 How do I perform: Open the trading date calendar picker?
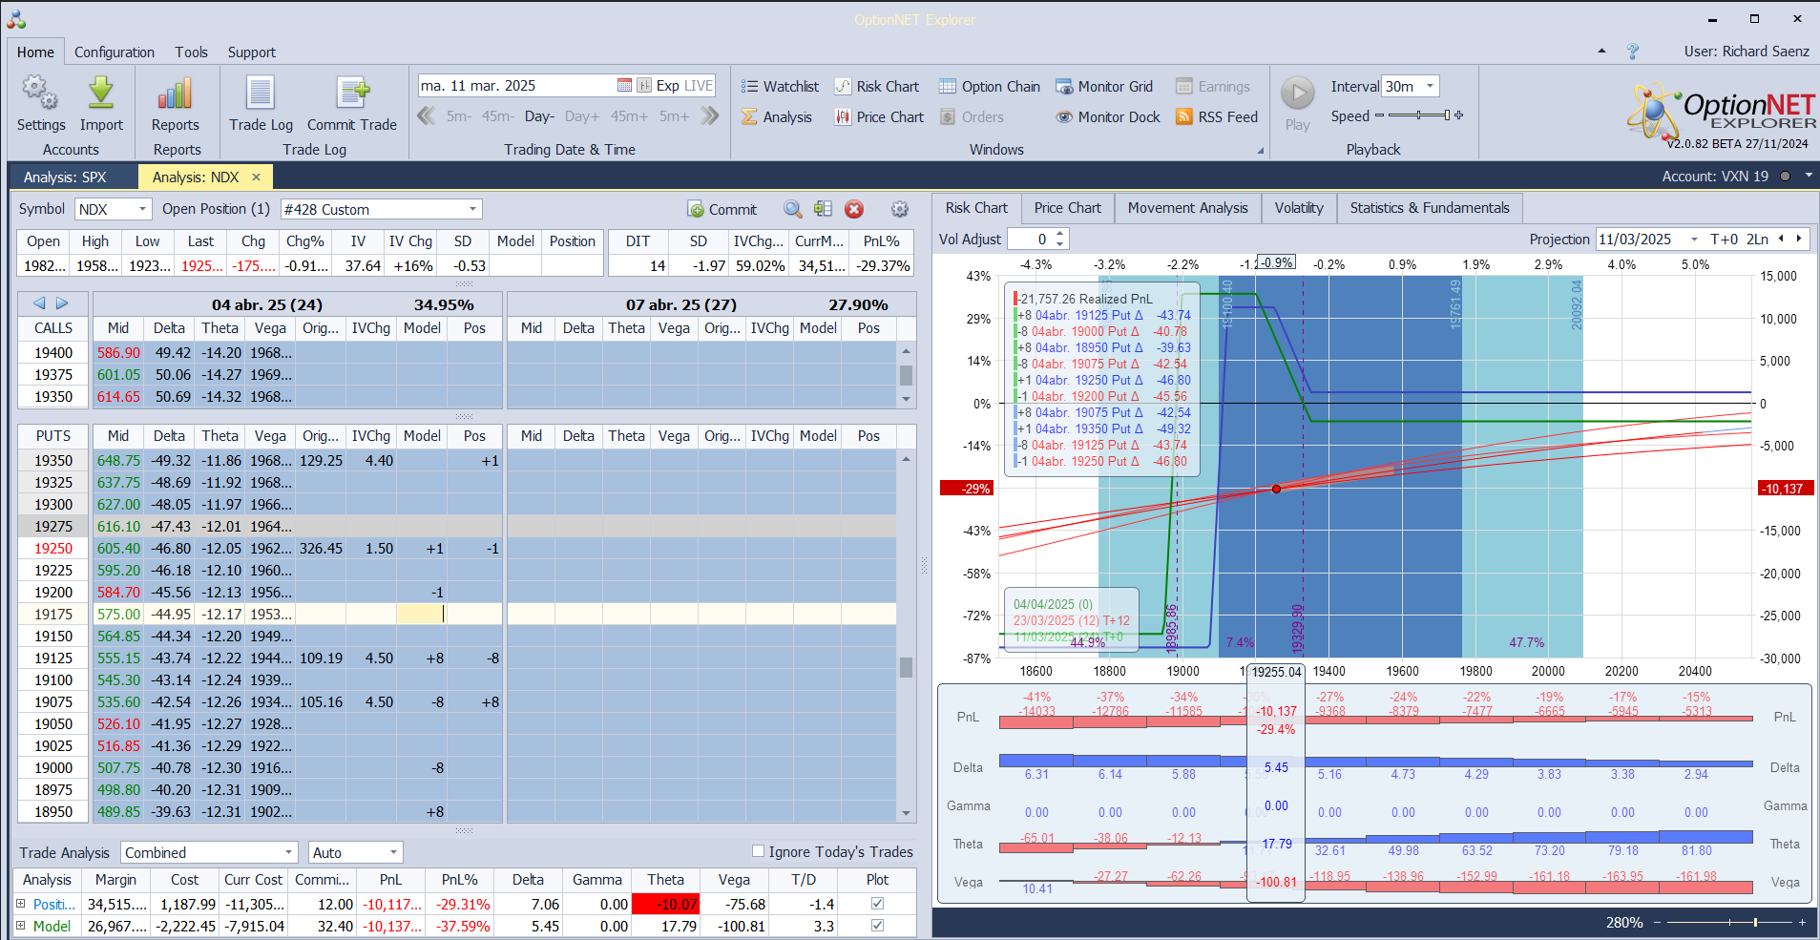624,85
